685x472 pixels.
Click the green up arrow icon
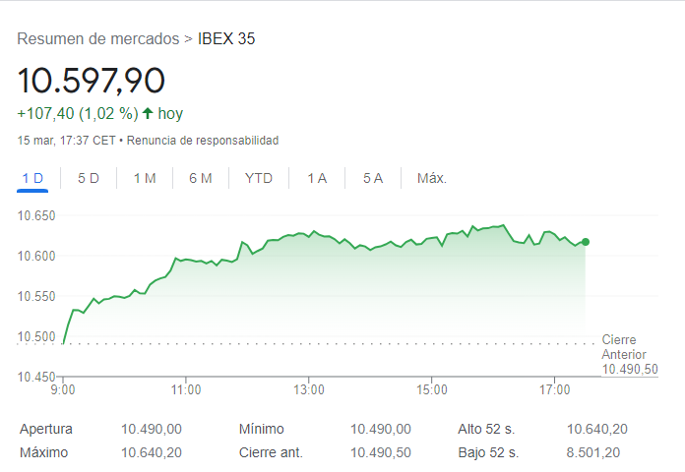pyautogui.click(x=148, y=113)
